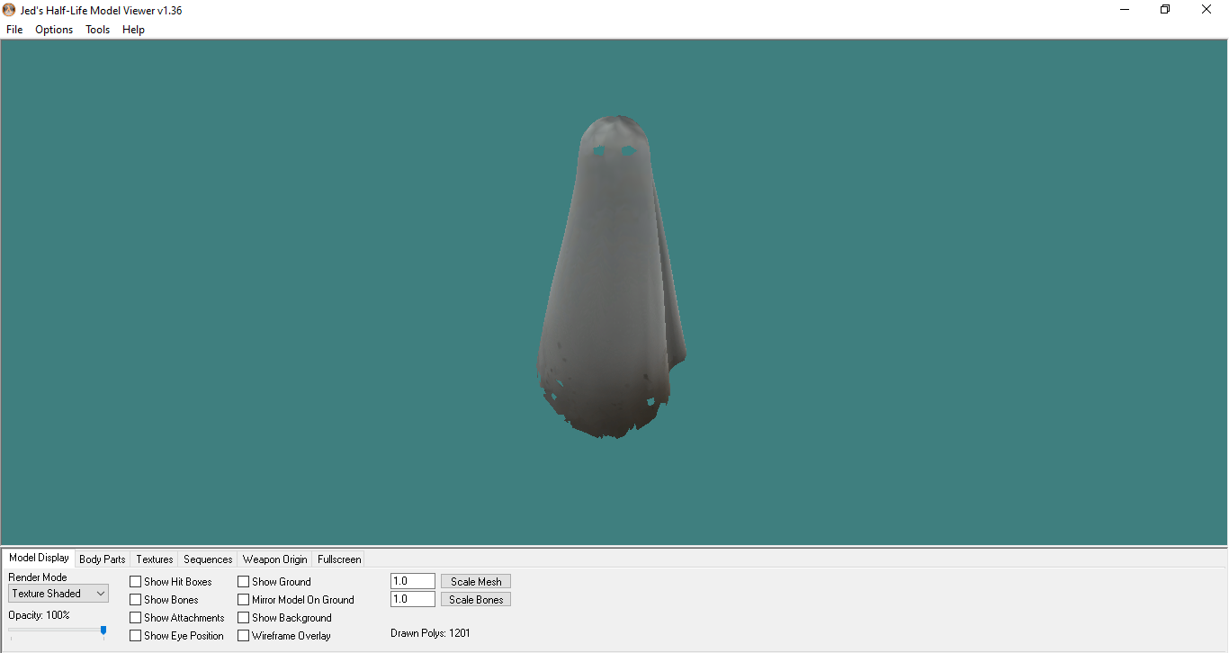Minimize the Model Viewer window
This screenshot has height=653, width=1229.
click(x=1125, y=10)
